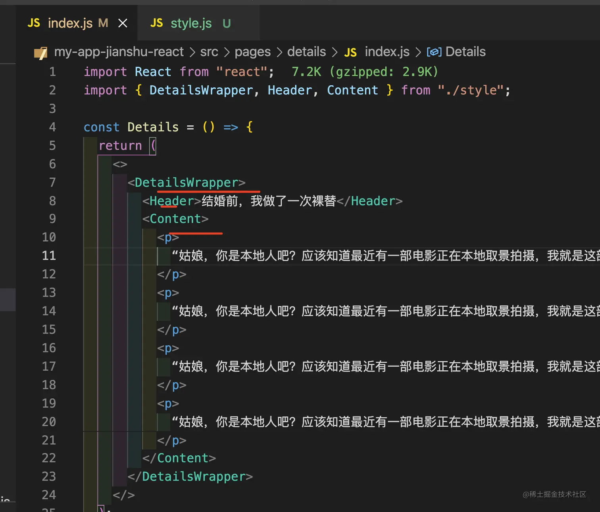Open the style.js editor tab
Screen dimensions: 600x512
point(198,23)
